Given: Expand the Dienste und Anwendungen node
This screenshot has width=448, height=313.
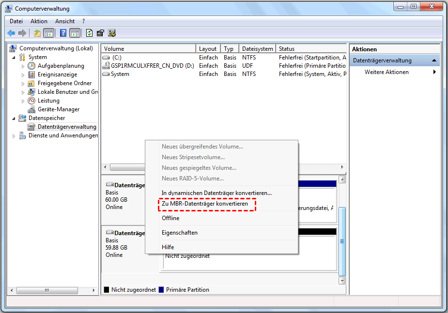Looking at the screenshot, I should (14, 136).
